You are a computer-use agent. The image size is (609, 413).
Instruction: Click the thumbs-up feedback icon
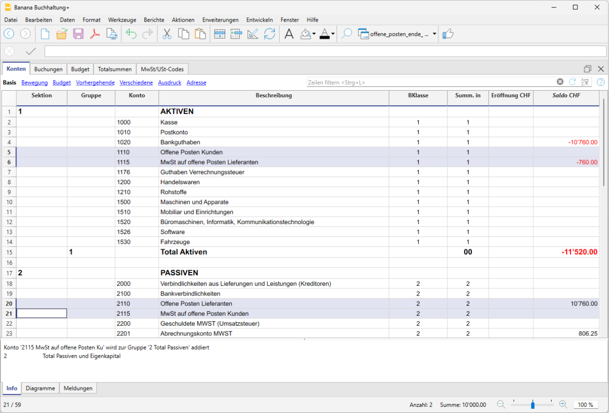point(448,34)
